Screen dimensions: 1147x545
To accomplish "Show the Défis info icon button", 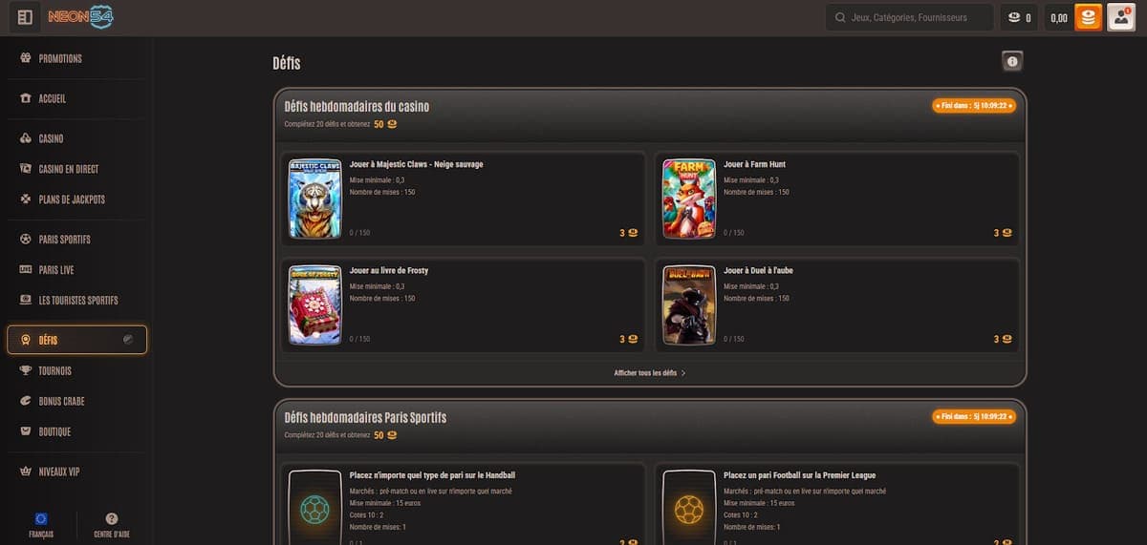I will pos(1013,62).
